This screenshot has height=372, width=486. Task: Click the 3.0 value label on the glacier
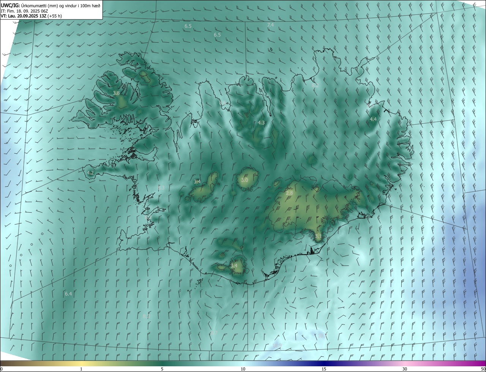(x=245, y=180)
